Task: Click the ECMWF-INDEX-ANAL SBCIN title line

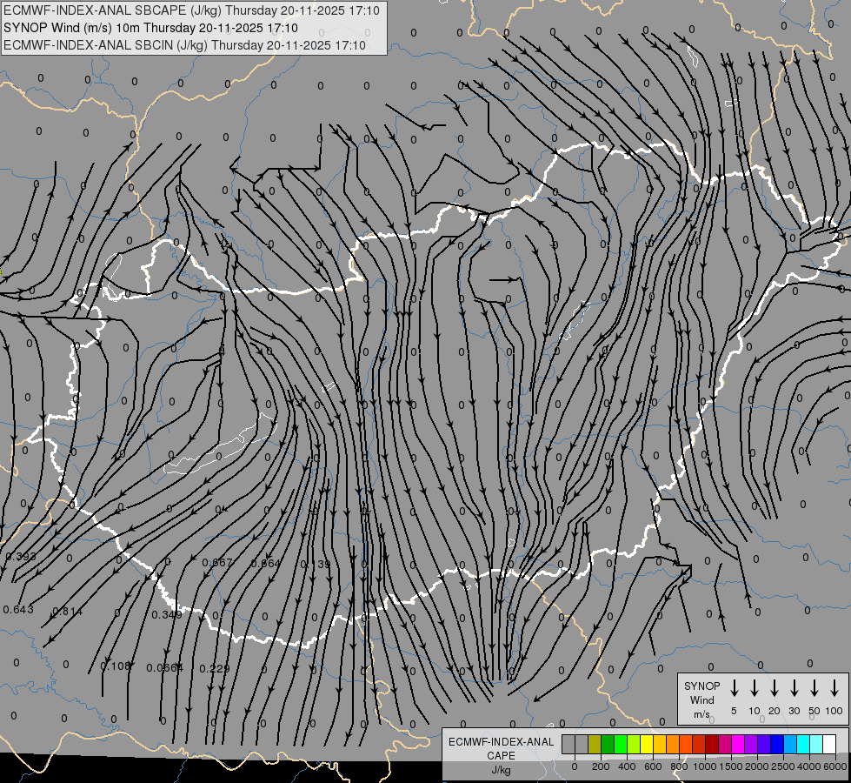Action: tap(184, 45)
